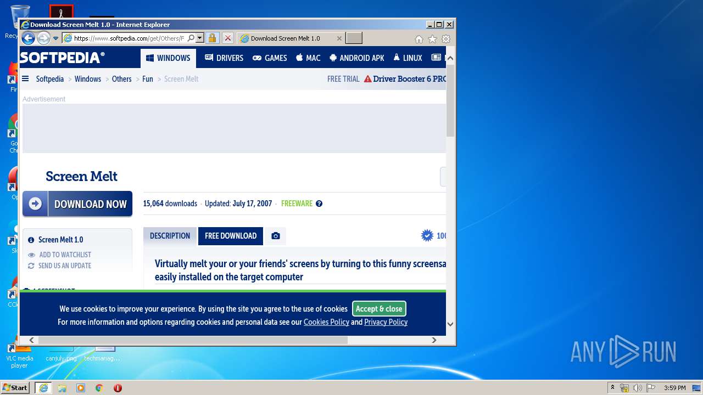This screenshot has width=703, height=395.
Task: Switch to the Description tab
Action: pyautogui.click(x=170, y=236)
